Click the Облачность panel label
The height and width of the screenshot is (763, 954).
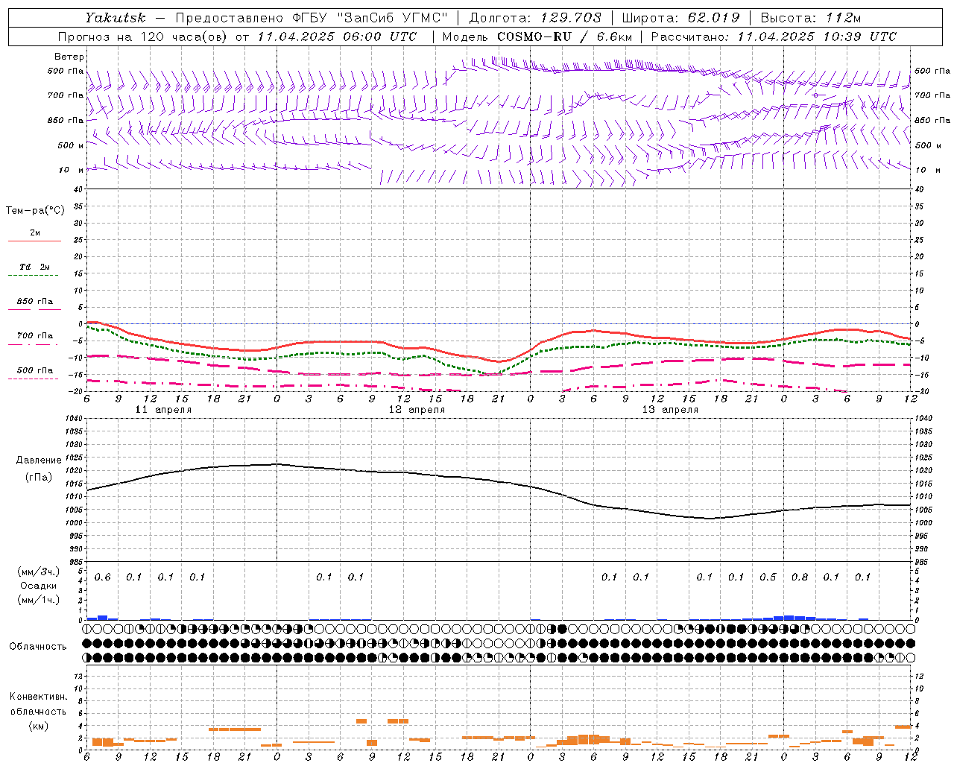pos(38,647)
